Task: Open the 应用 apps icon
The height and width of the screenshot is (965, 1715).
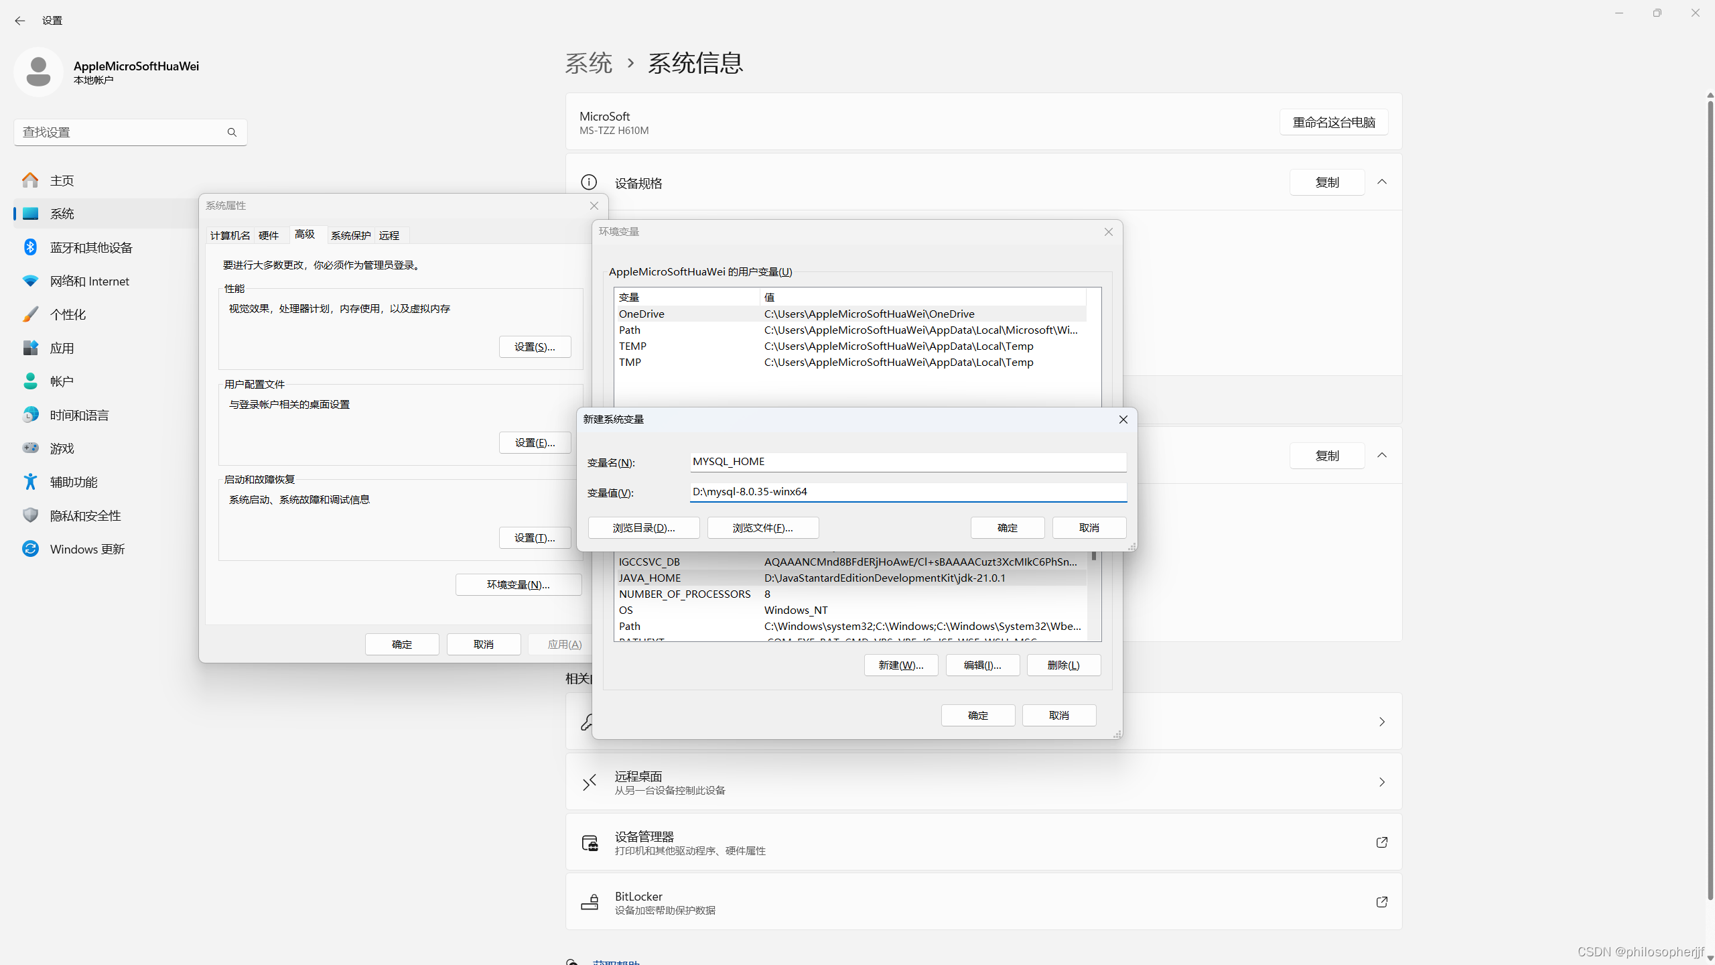Action: [30, 348]
